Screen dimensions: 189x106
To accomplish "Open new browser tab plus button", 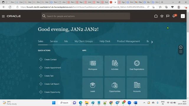I will coord(162,2).
